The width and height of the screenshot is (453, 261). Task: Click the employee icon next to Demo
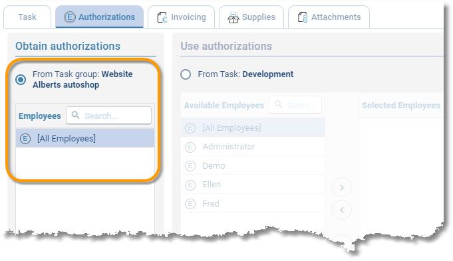tap(190, 166)
